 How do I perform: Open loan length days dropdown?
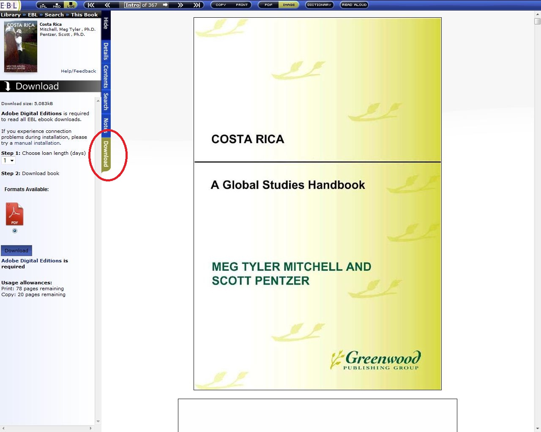coord(8,161)
